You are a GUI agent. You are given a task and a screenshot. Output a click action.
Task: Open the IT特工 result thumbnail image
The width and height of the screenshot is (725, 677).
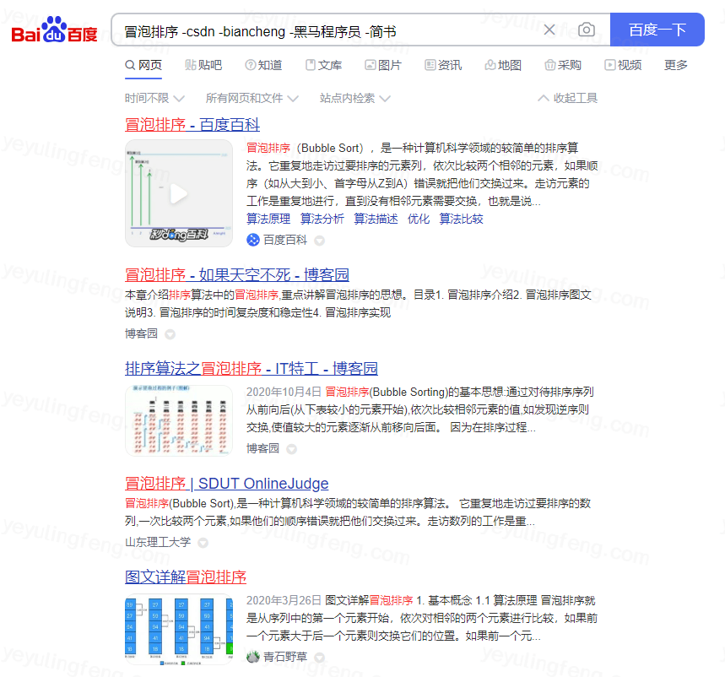point(179,420)
